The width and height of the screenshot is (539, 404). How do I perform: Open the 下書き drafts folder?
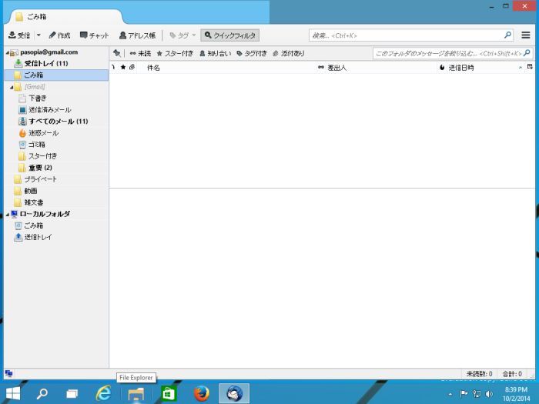pos(38,98)
